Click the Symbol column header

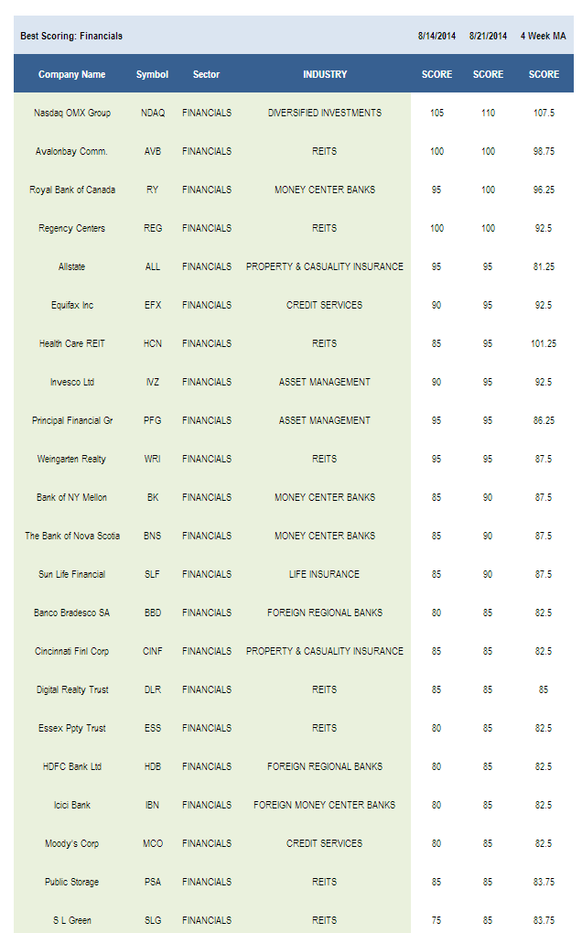pos(152,74)
